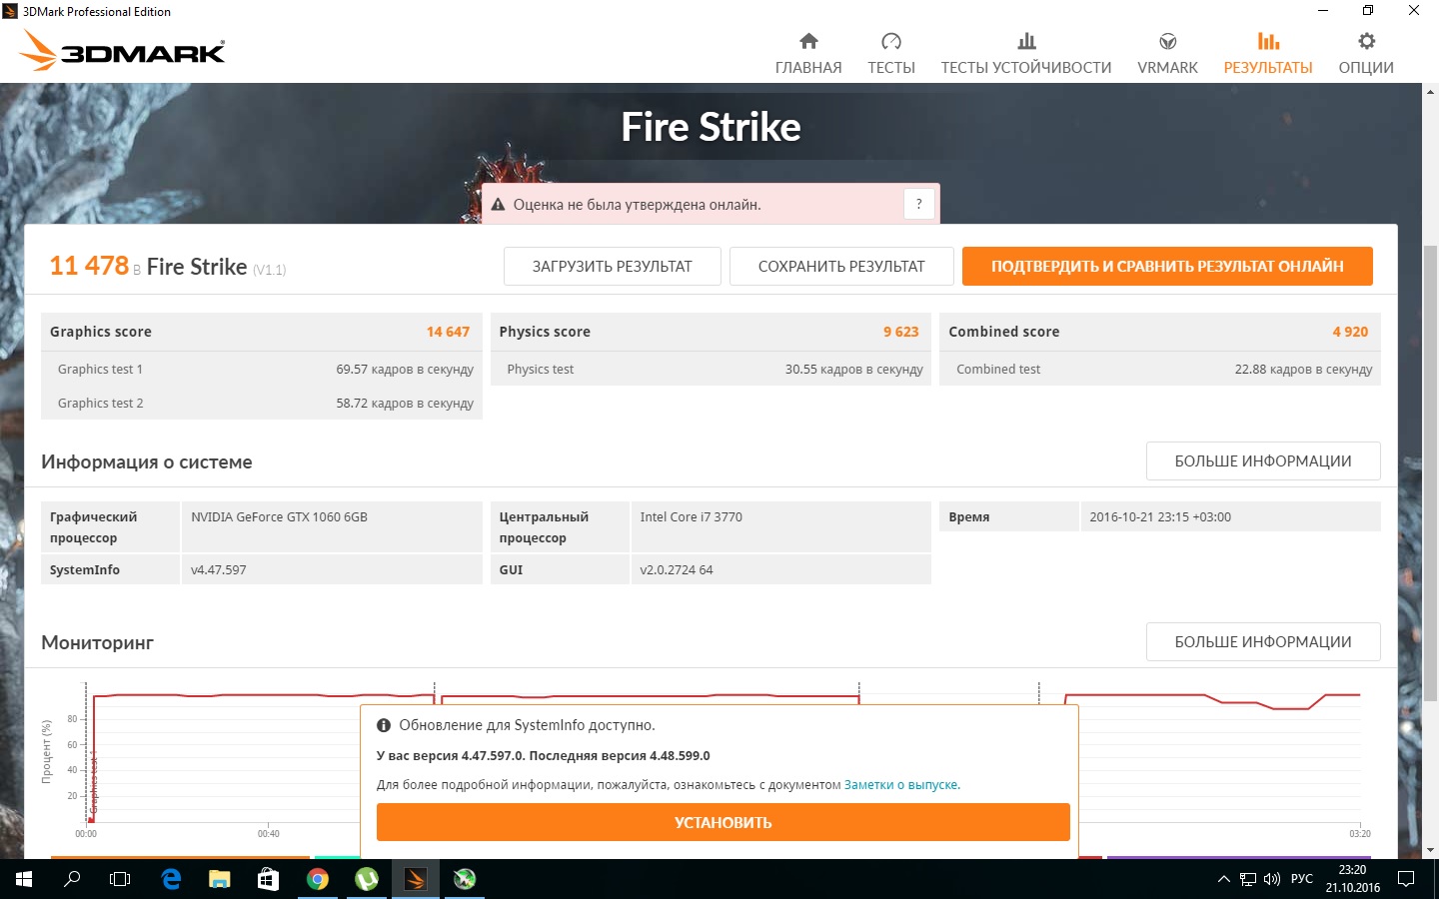The image size is (1439, 899).
Task: Open the ОПЦИИ settings tab
Action: point(1366,53)
